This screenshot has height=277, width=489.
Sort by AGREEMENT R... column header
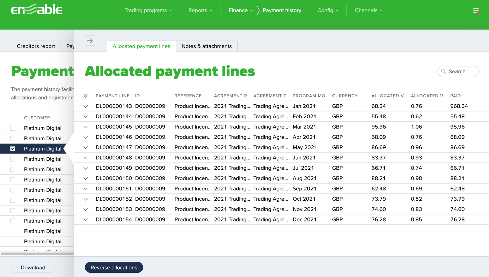click(232, 96)
